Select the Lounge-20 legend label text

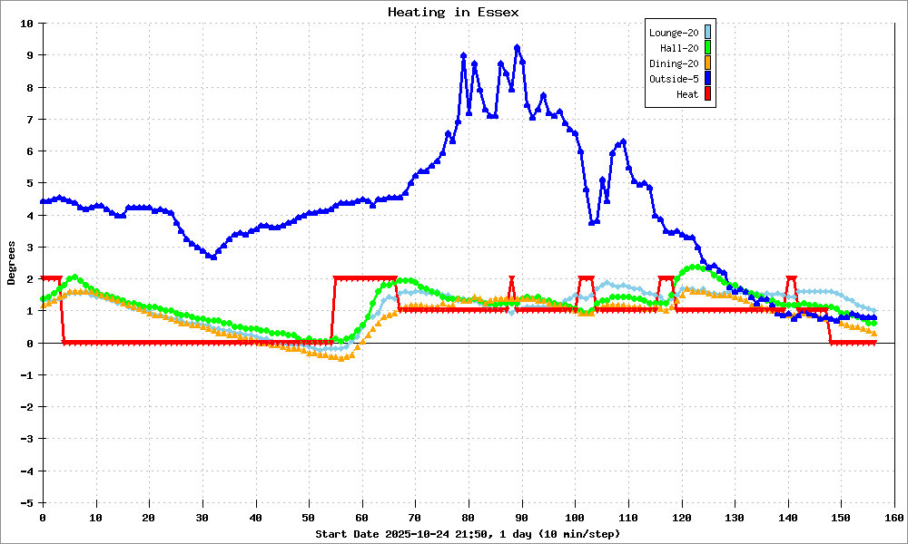(674, 33)
